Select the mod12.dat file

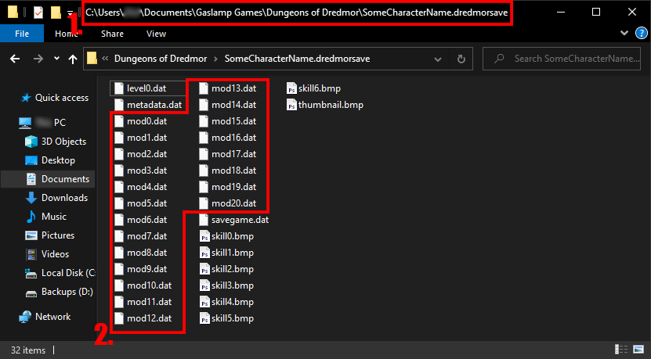(143, 318)
